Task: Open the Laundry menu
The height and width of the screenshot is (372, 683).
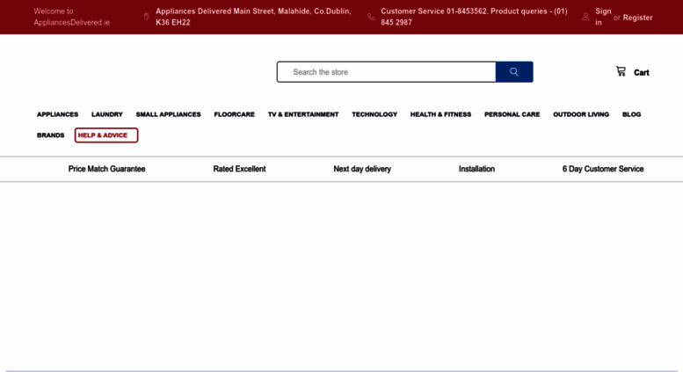Action: [x=107, y=114]
